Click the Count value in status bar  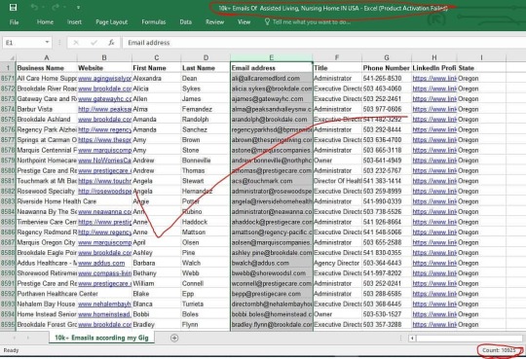point(499,350)
